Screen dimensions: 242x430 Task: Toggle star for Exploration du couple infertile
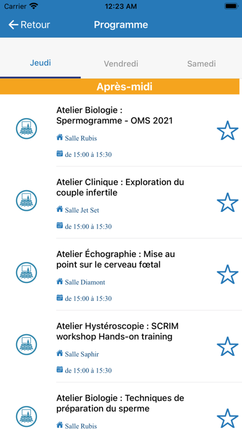coord(227,203)
